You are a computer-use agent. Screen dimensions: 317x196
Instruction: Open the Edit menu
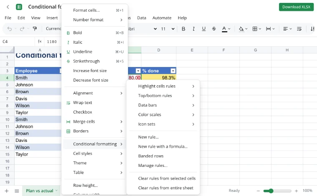(21, 18)
